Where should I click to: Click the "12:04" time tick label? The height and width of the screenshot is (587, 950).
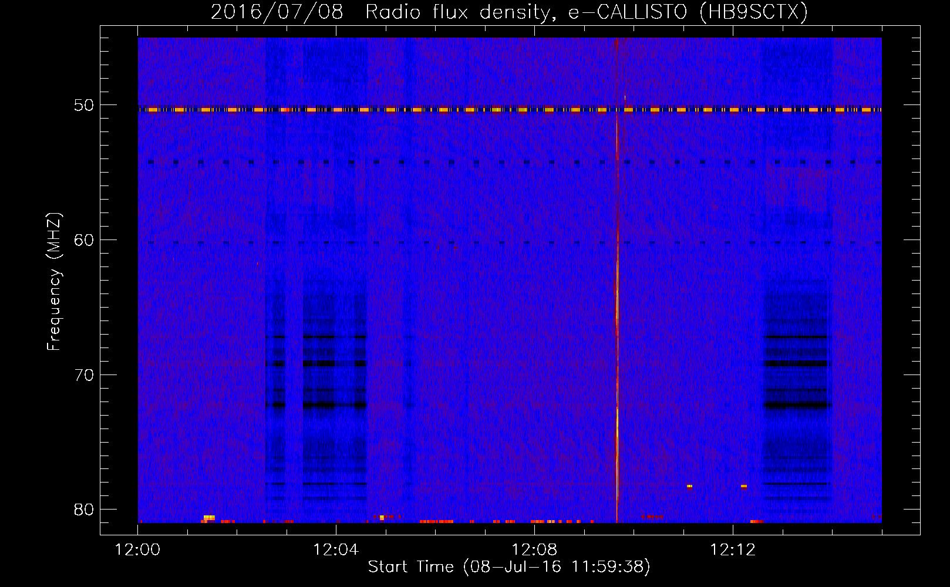[x=336, y=550]
